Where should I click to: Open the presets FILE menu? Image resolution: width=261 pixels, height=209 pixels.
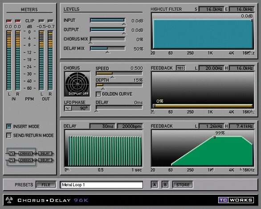click(46, 184)
